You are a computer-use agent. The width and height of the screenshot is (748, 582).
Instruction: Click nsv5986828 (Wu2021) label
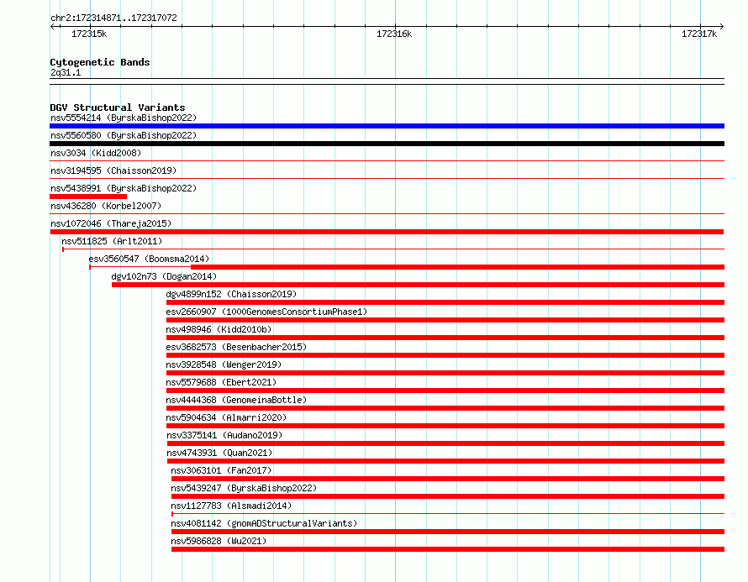click(219, 541)
